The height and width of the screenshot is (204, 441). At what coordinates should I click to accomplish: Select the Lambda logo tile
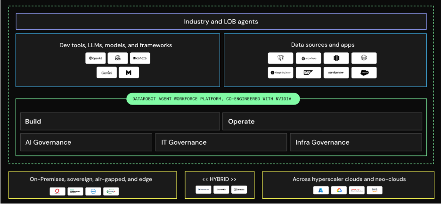[239, 190]
